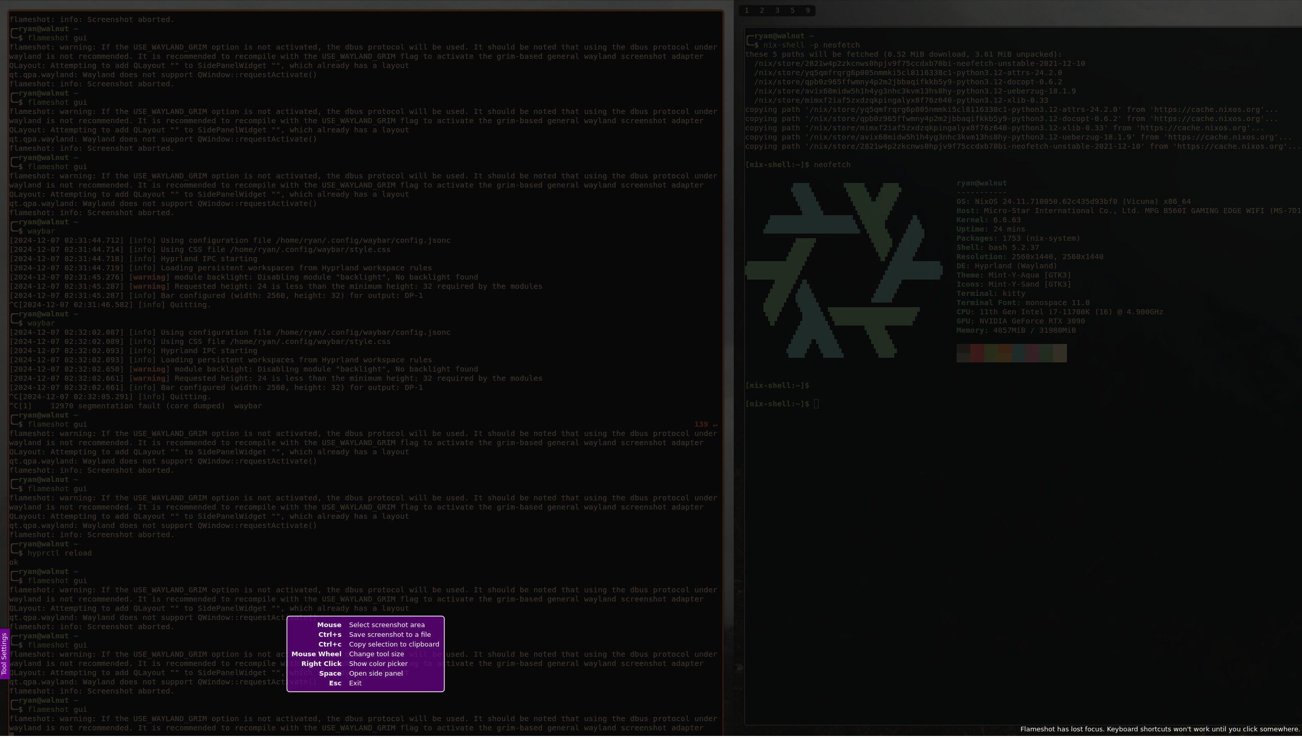Screen dimensions: 1302x738
Task: Click the 'ok' output below hyprctl reload
Action: 14,563
